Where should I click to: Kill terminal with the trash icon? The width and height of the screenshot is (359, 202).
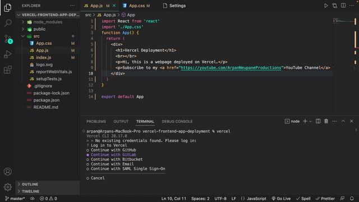pos(326,121)
